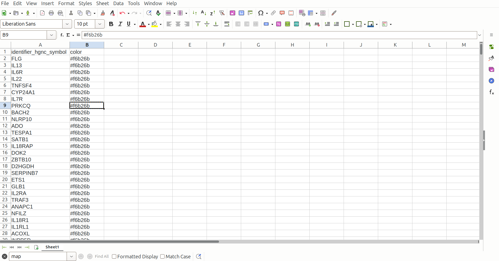Open the Data menu

click(118, 3)
